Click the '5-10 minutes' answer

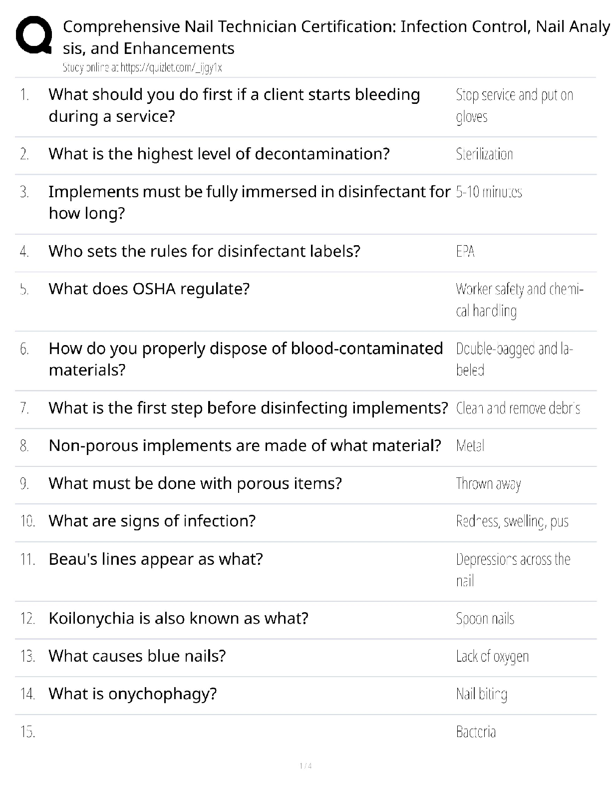point(489,192)
